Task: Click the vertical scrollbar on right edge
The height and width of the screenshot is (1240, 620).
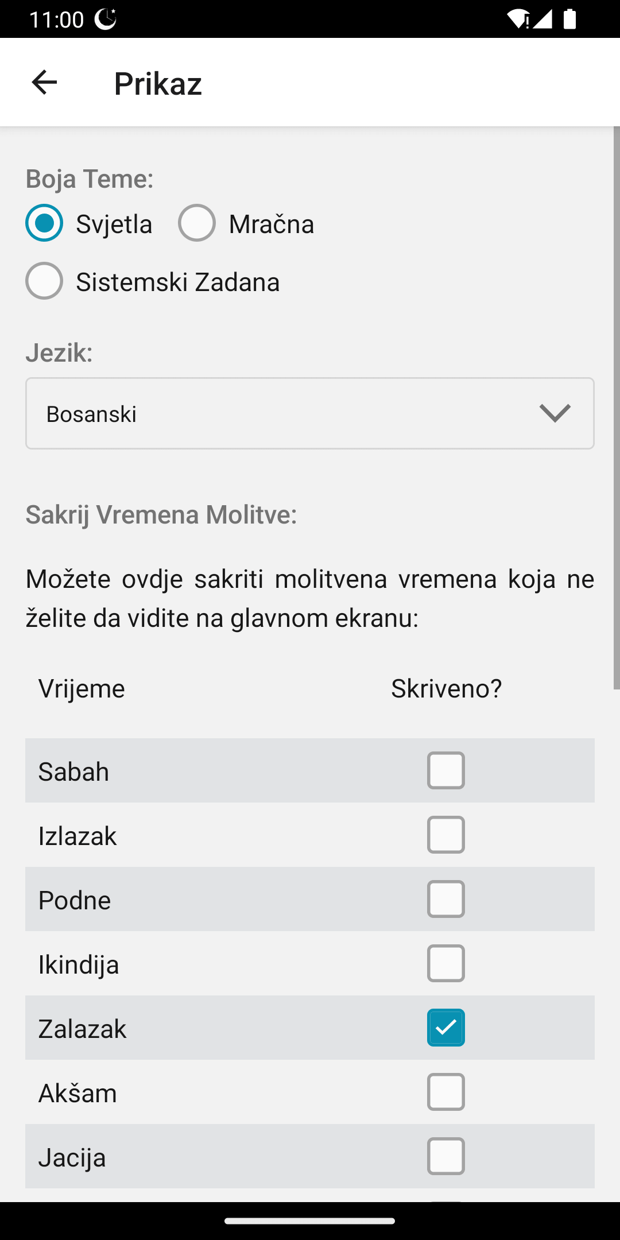Action: coord(617,408)
